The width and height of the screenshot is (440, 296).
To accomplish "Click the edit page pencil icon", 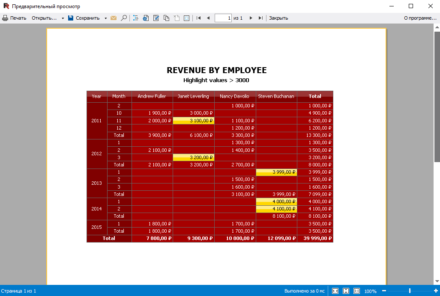I will tap(156, 18).
